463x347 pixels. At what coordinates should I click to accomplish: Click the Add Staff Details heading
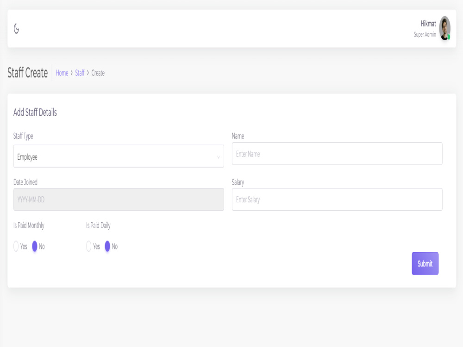35,112
